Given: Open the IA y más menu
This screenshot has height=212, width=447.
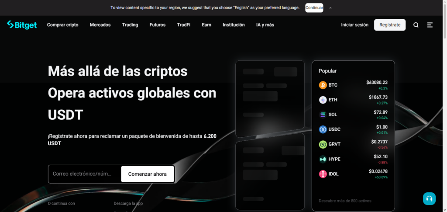Looking at the screenshot, I should [x=265, y=25].
